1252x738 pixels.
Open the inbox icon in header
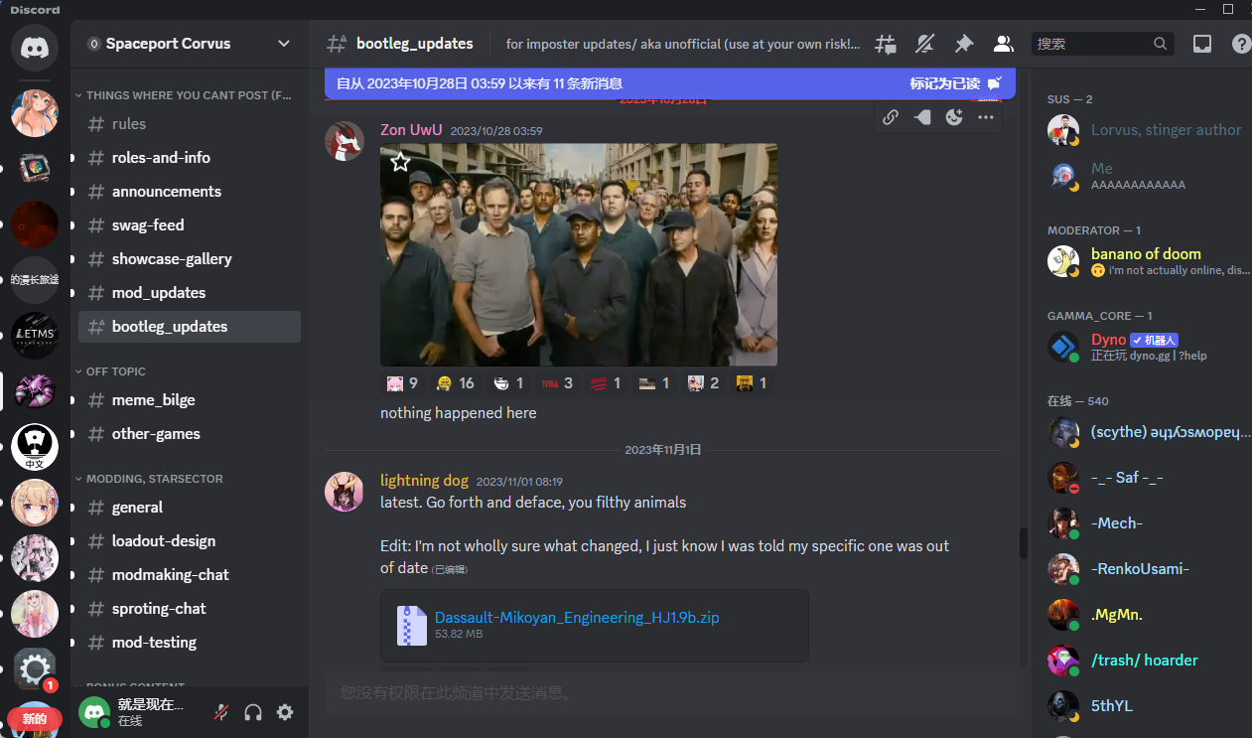click(x=1201, y=44)
